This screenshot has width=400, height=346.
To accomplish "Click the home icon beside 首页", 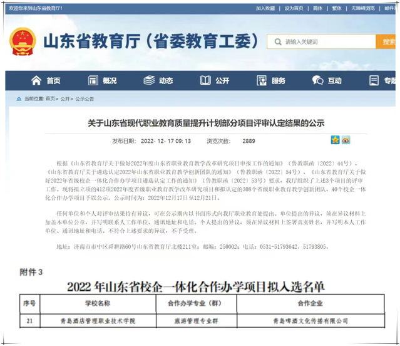I will click(x=36, y=81).
